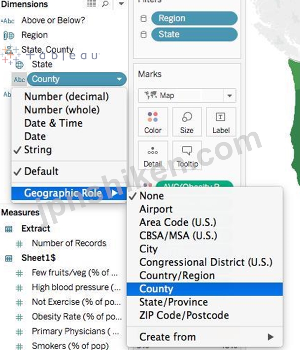Select the Obesity Rate measure
Screen dimensions: 300x350
(x=77, y=317)
